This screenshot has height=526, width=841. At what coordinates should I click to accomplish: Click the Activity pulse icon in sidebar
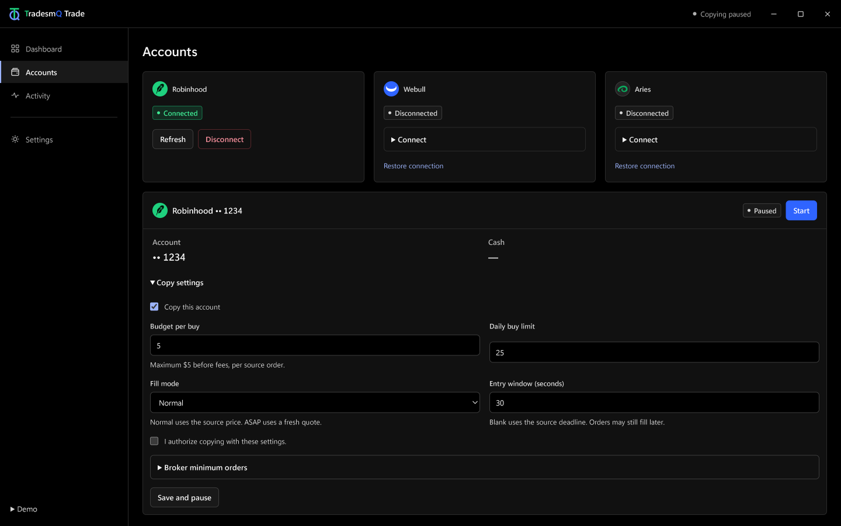(x=15, y=95)
